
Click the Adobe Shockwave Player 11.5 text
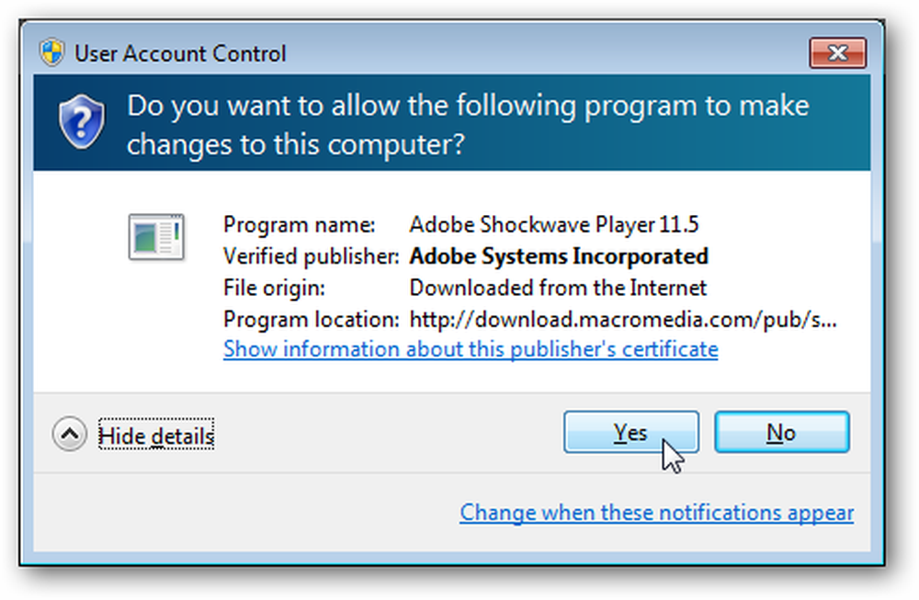554,224
